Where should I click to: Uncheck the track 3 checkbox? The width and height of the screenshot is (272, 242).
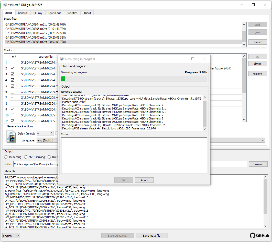coord(13,74)
